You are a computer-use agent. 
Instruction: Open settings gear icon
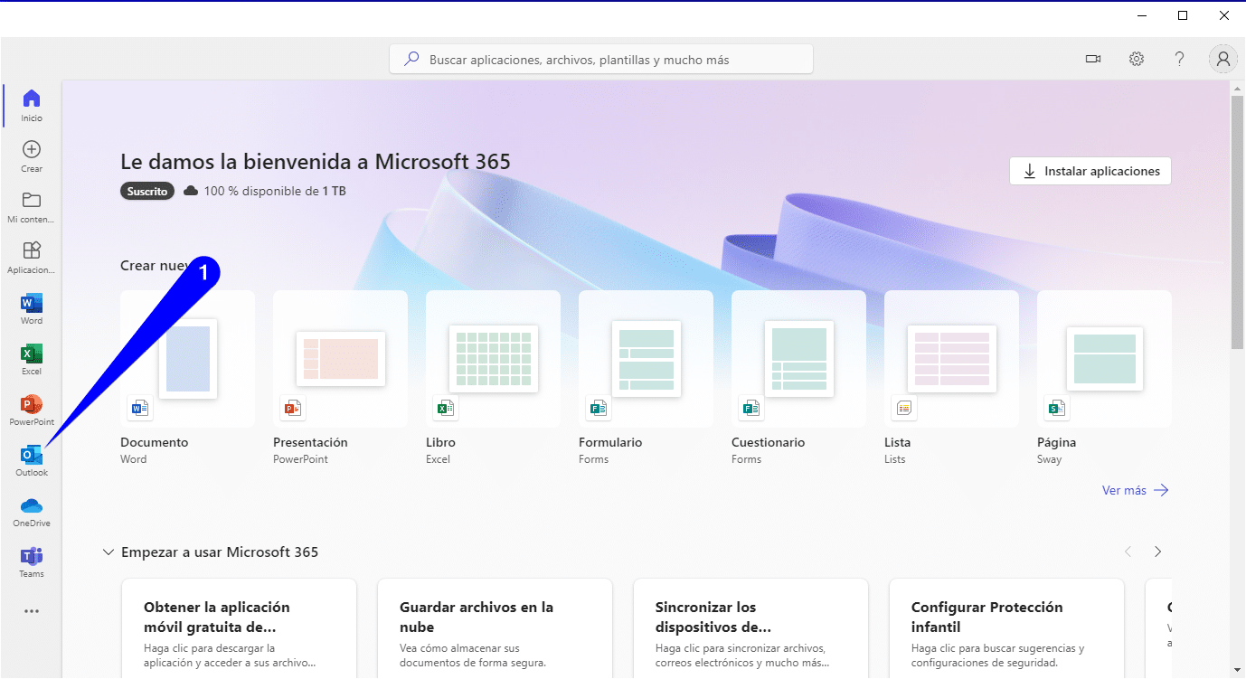[x=1137, y=59]
